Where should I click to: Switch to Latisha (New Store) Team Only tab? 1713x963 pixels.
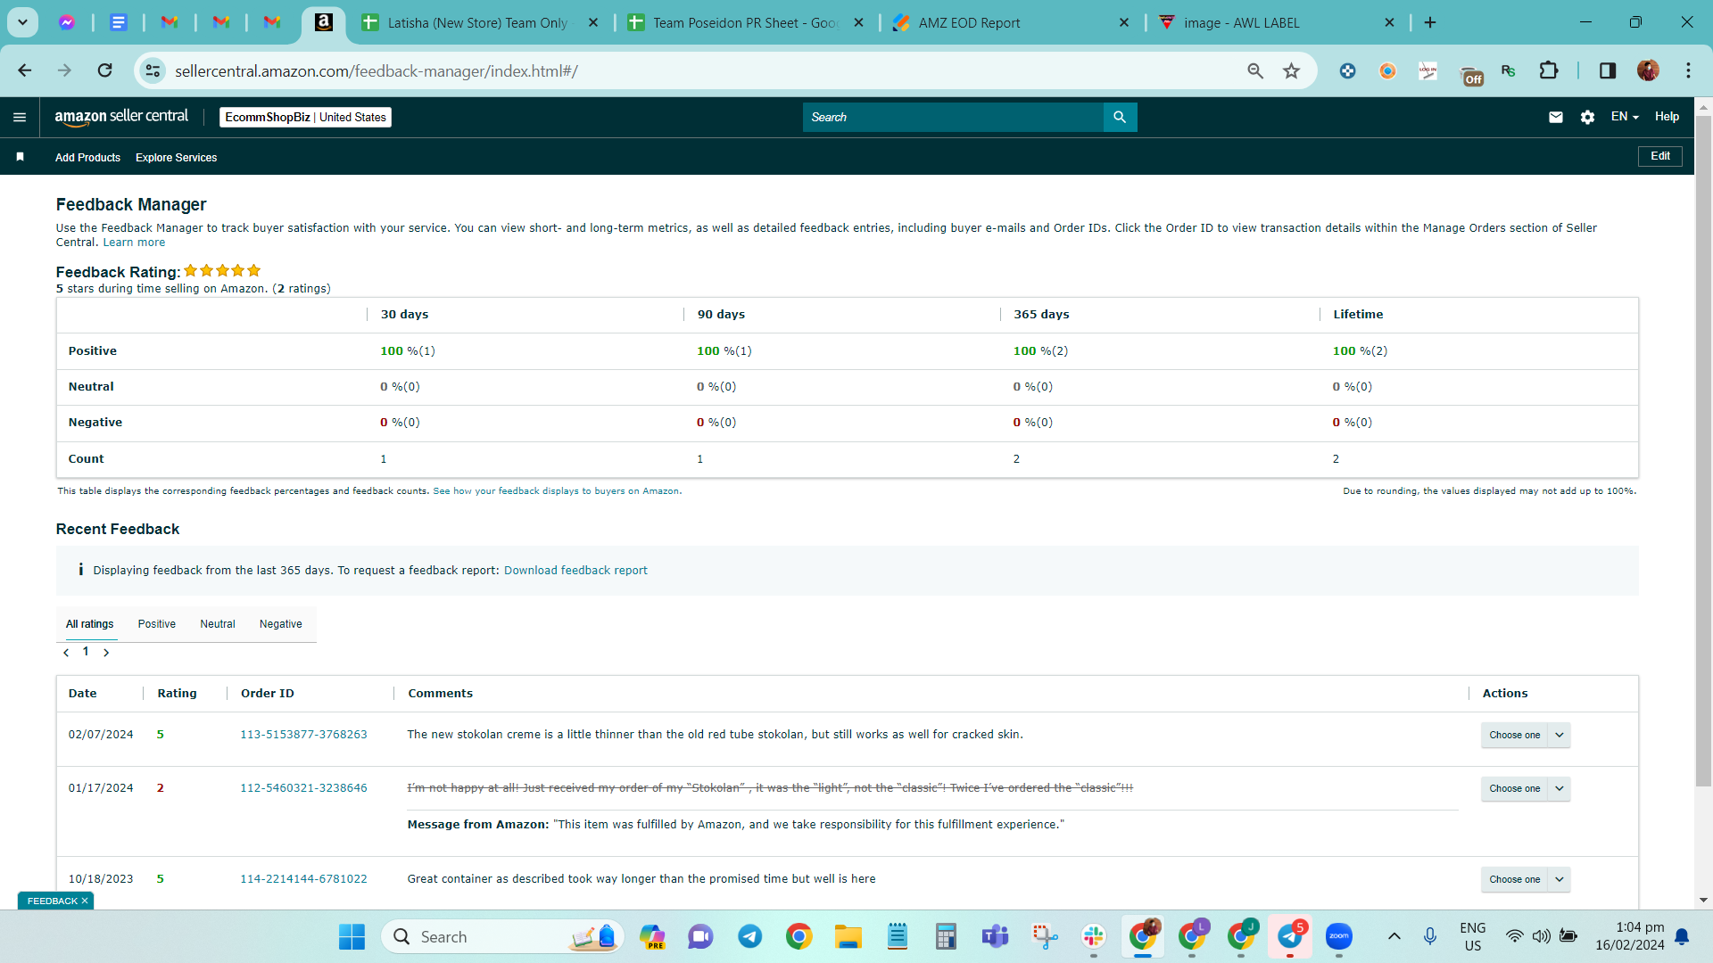point(480,23)
